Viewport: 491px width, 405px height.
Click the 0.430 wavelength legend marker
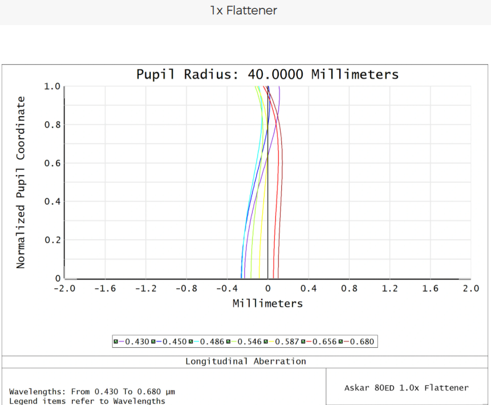point(116,341)
